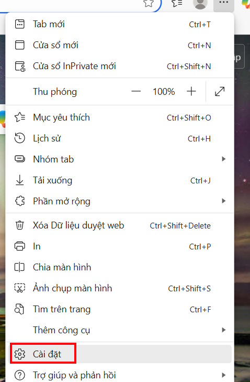The width and height of the screenshot is (250, 382).
Task: Select Lịch sử menu entry
Action: pyautogui.click(x=119, y=138)
